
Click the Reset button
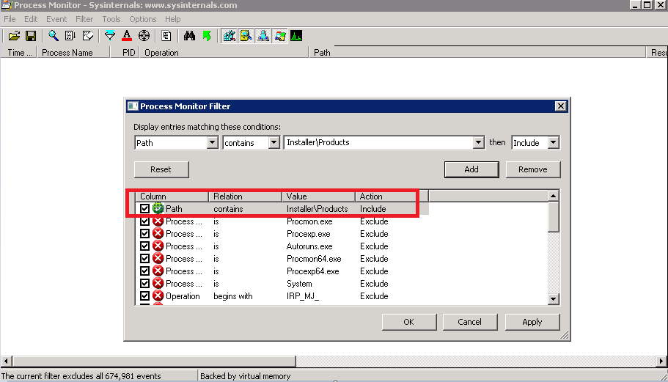161,169
